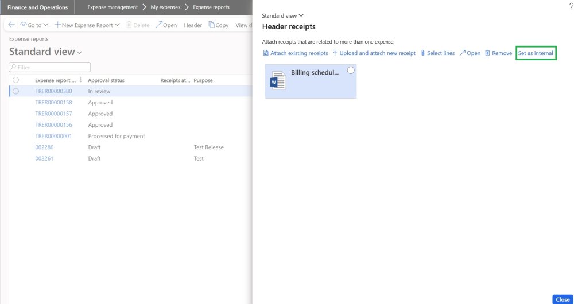Toggle the select-all circle in grid header
Viewport: 574px width, 304px height.
(15, 80)
